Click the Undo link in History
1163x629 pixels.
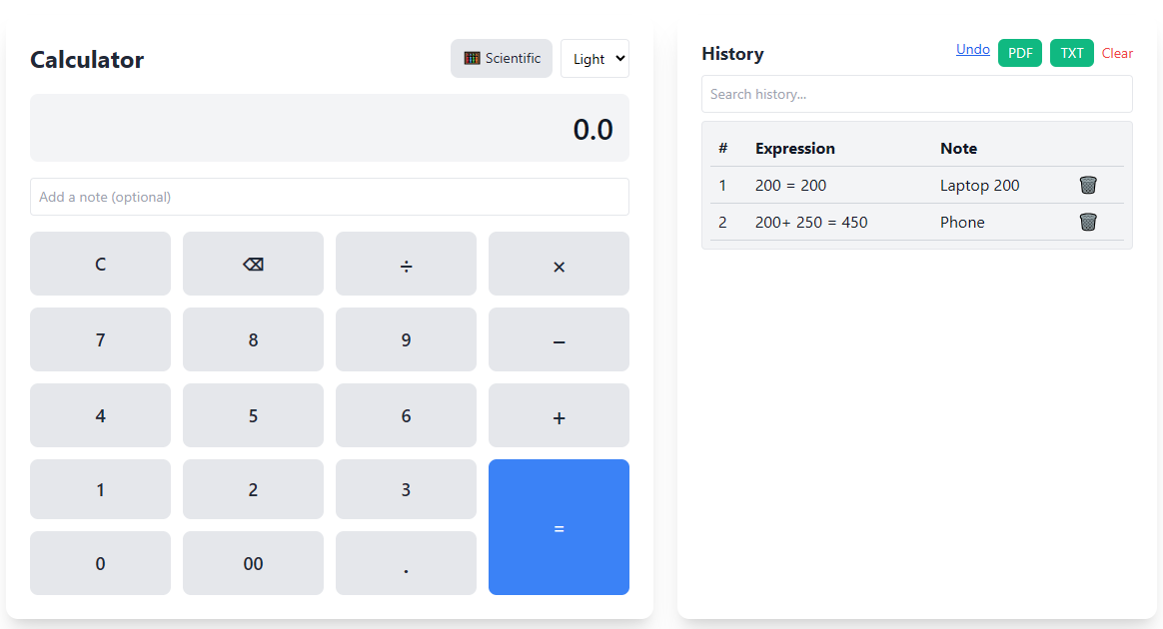tap(972, 49)
